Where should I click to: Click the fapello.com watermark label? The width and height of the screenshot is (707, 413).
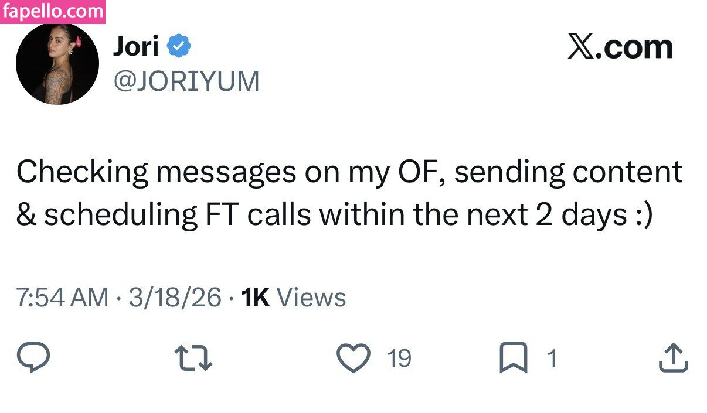click(53, 12)
